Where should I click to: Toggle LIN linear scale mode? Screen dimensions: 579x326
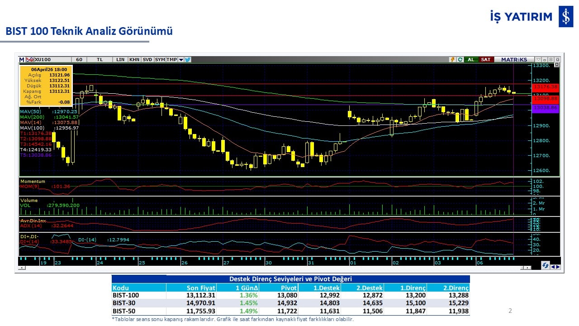(x=120, y=59)
